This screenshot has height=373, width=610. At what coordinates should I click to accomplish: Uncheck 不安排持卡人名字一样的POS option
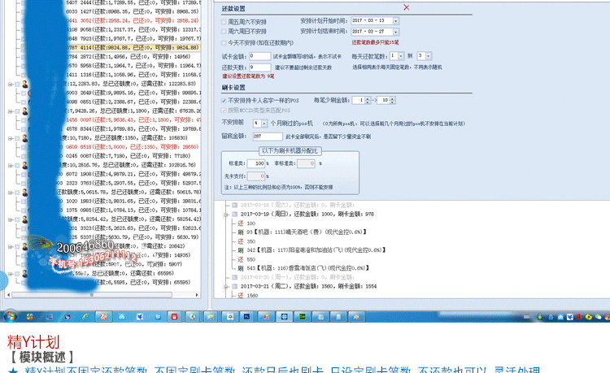click(224, 99)
